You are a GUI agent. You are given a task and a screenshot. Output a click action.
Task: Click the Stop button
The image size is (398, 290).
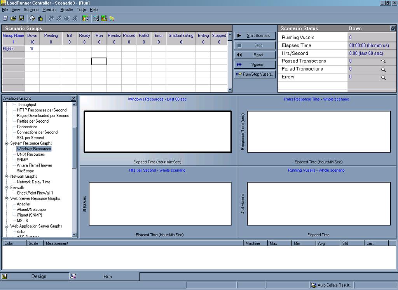click(255, 45)
